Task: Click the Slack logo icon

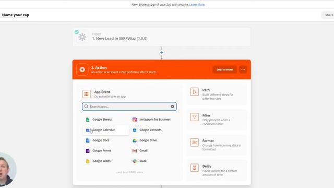Action: pos(135,161)
